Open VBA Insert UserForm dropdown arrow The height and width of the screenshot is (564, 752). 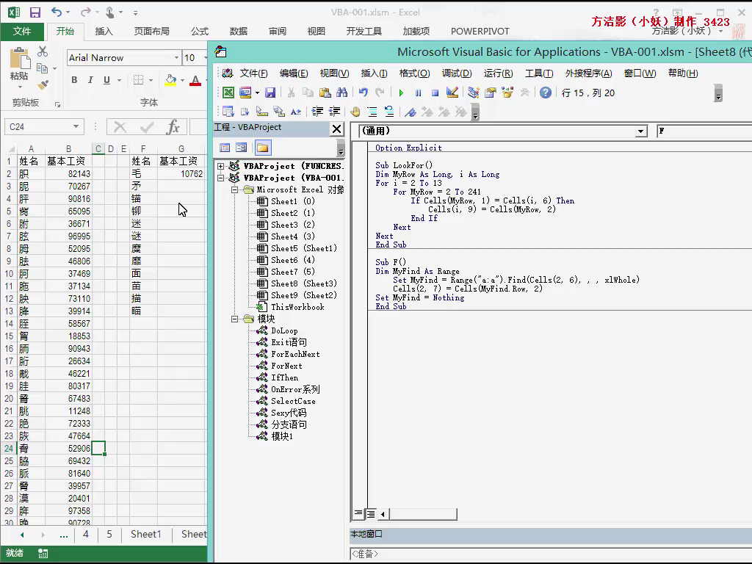[257, 93]
